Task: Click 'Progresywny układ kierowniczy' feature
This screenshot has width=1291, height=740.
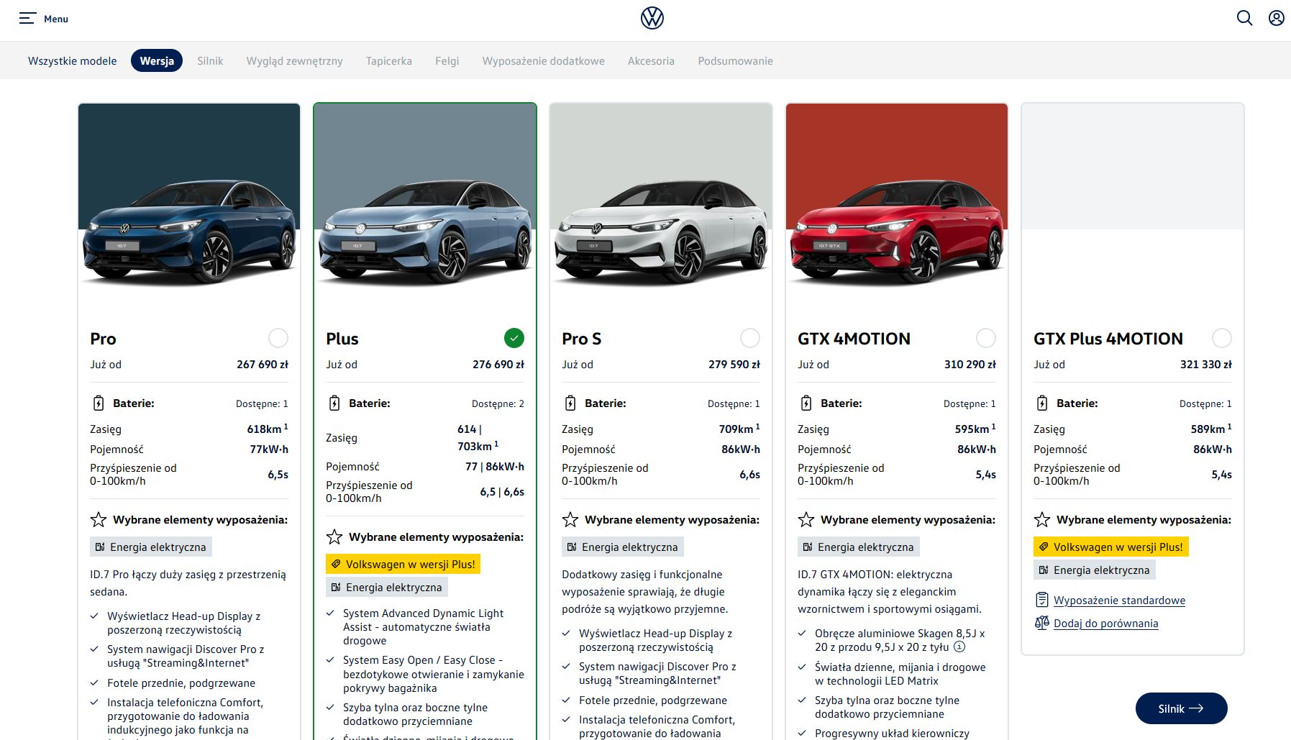Action: (892, 734)
